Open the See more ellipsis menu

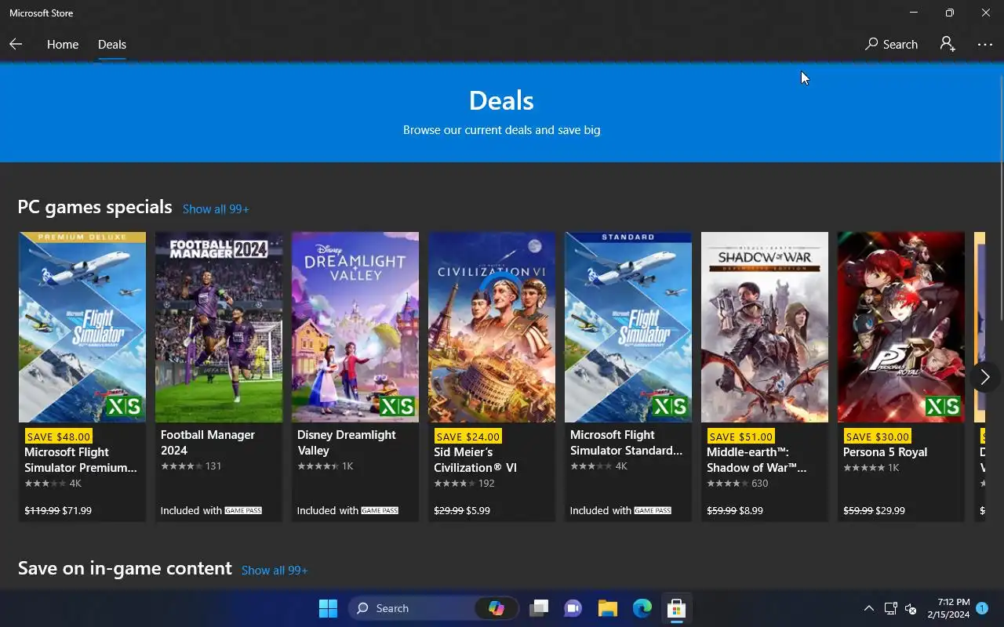pyautogui.click(x=985, y=45)
